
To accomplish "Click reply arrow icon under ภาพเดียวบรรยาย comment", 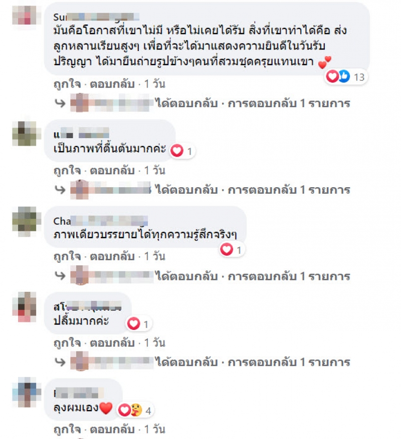I will click(60, 276).
